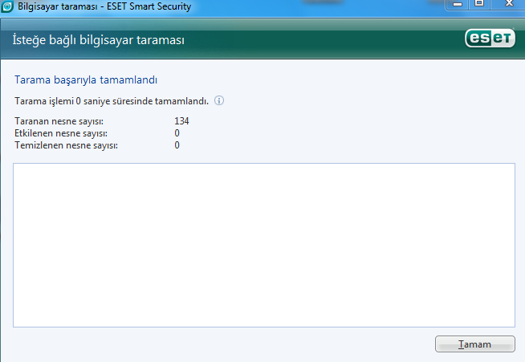Click inside the empty scan log area
Screen dimensions: 525x362
pyautogui.click(x=264, y=245)
